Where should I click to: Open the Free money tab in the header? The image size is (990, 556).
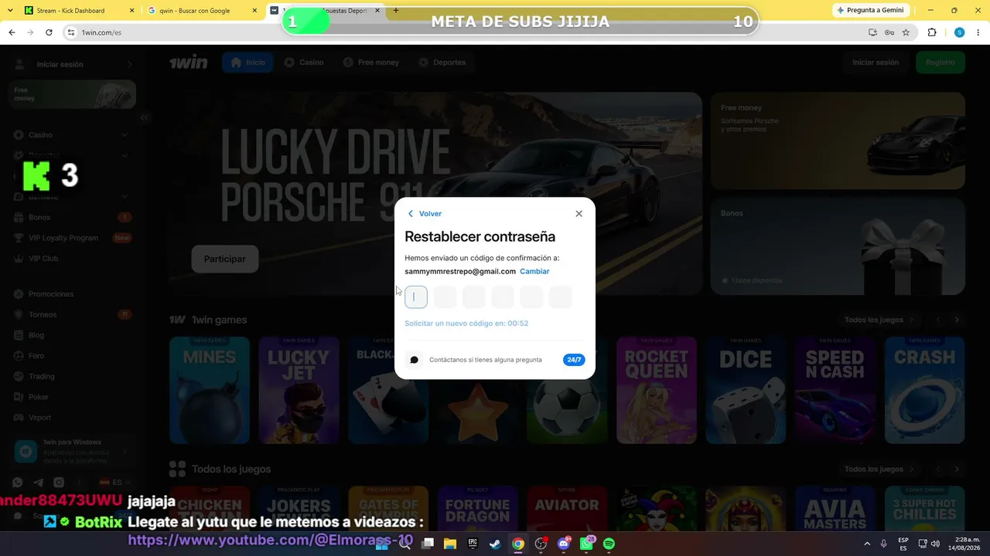(370, 63)
